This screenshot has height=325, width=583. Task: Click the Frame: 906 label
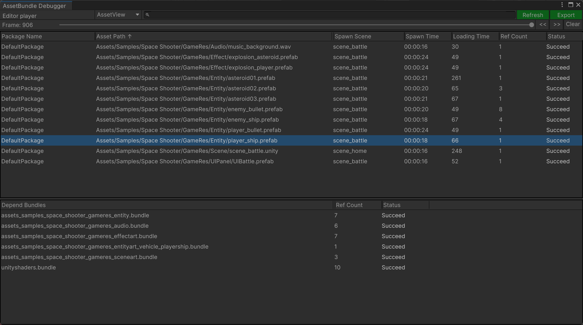tap(18, 25)
